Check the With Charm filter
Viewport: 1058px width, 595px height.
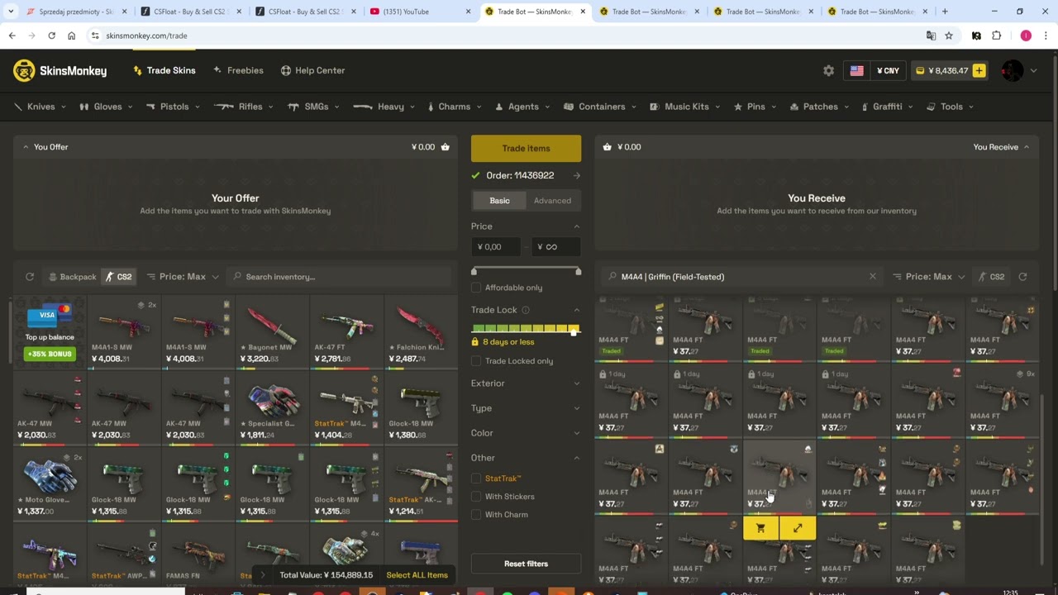coord(476,515)
